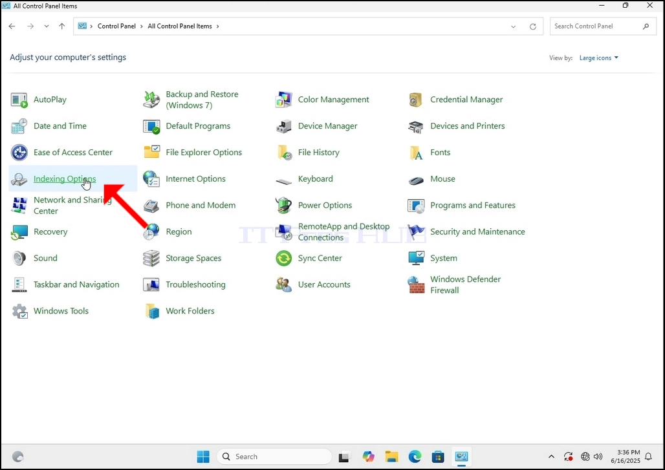The image size is (665, 470).
Task: Open the Windows Start button
Action: (203, 456)
